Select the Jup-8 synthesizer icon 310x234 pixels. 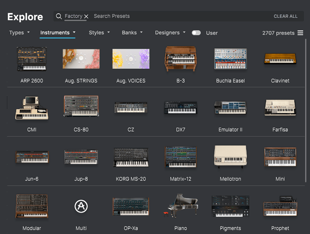[81, 157]
